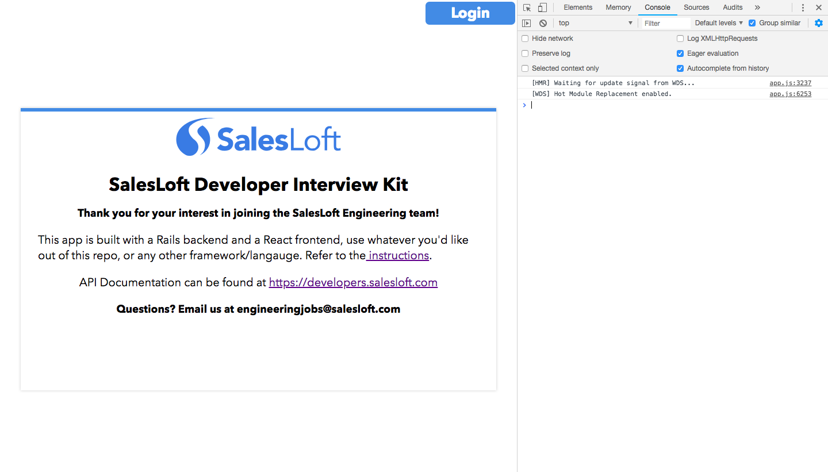Select the Console tab
Viewport: 828px width, 472px height.
(657, 7)
